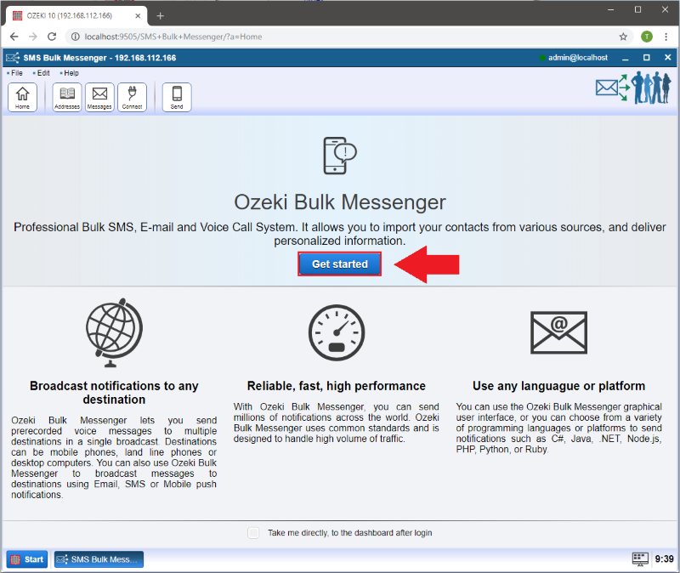Click the phone alert icon above title

pyautogui.click(x=339, y=156)
